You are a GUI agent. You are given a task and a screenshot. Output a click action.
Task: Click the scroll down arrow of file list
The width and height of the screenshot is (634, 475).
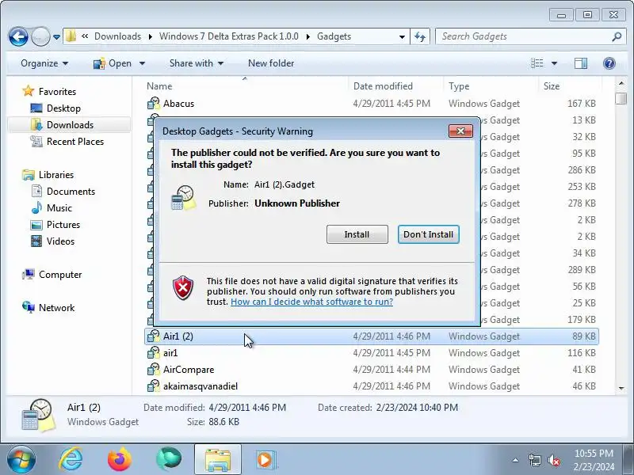(x=621, y=389)
